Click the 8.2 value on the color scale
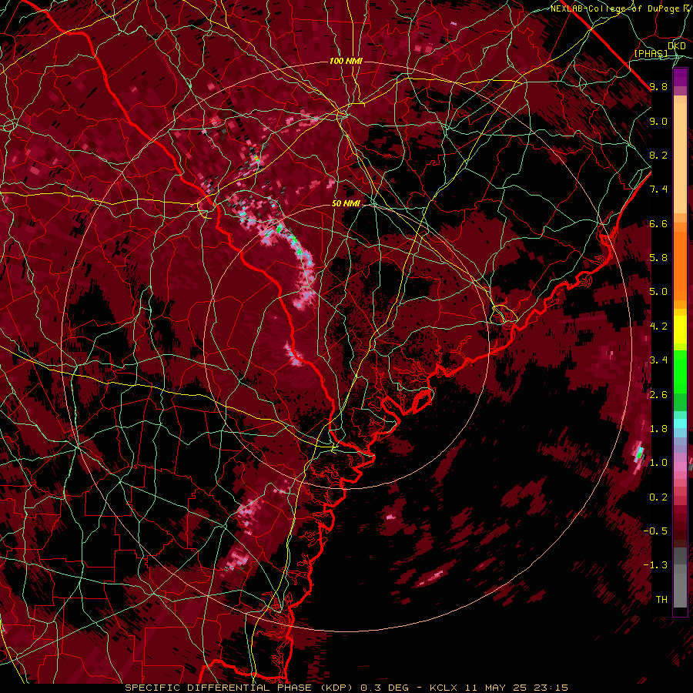The height and width of the screenshot is (693, 693). coord(658,155)
